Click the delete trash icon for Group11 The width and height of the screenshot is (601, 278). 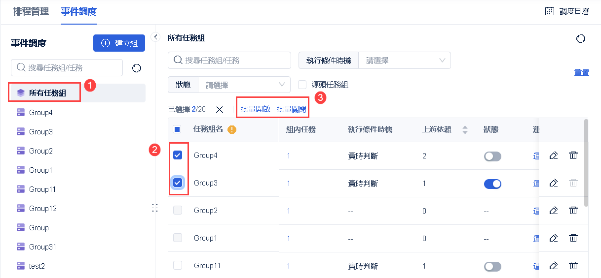[573, 266]
